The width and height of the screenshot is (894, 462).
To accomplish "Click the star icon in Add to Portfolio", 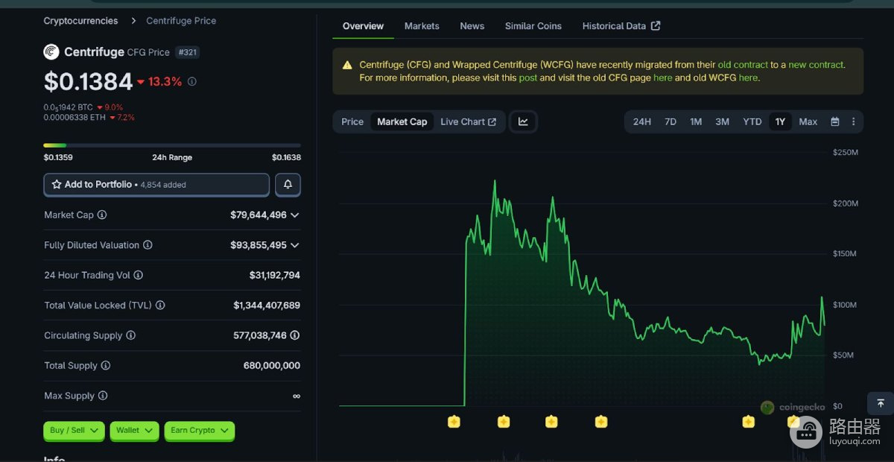I will 57,184.
